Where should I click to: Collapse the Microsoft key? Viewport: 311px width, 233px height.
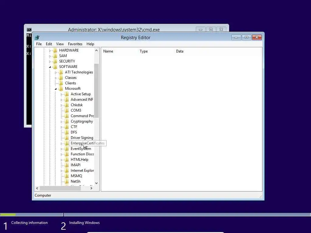[x=56, y=89]
